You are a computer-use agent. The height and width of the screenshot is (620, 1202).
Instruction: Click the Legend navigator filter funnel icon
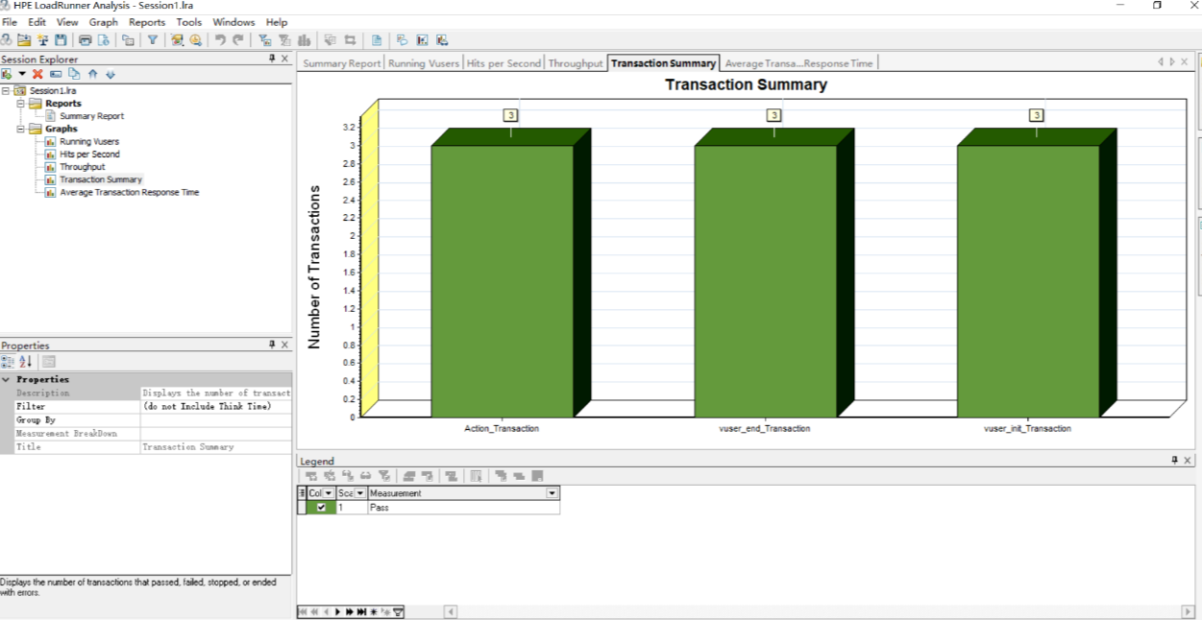click(398, 611)
